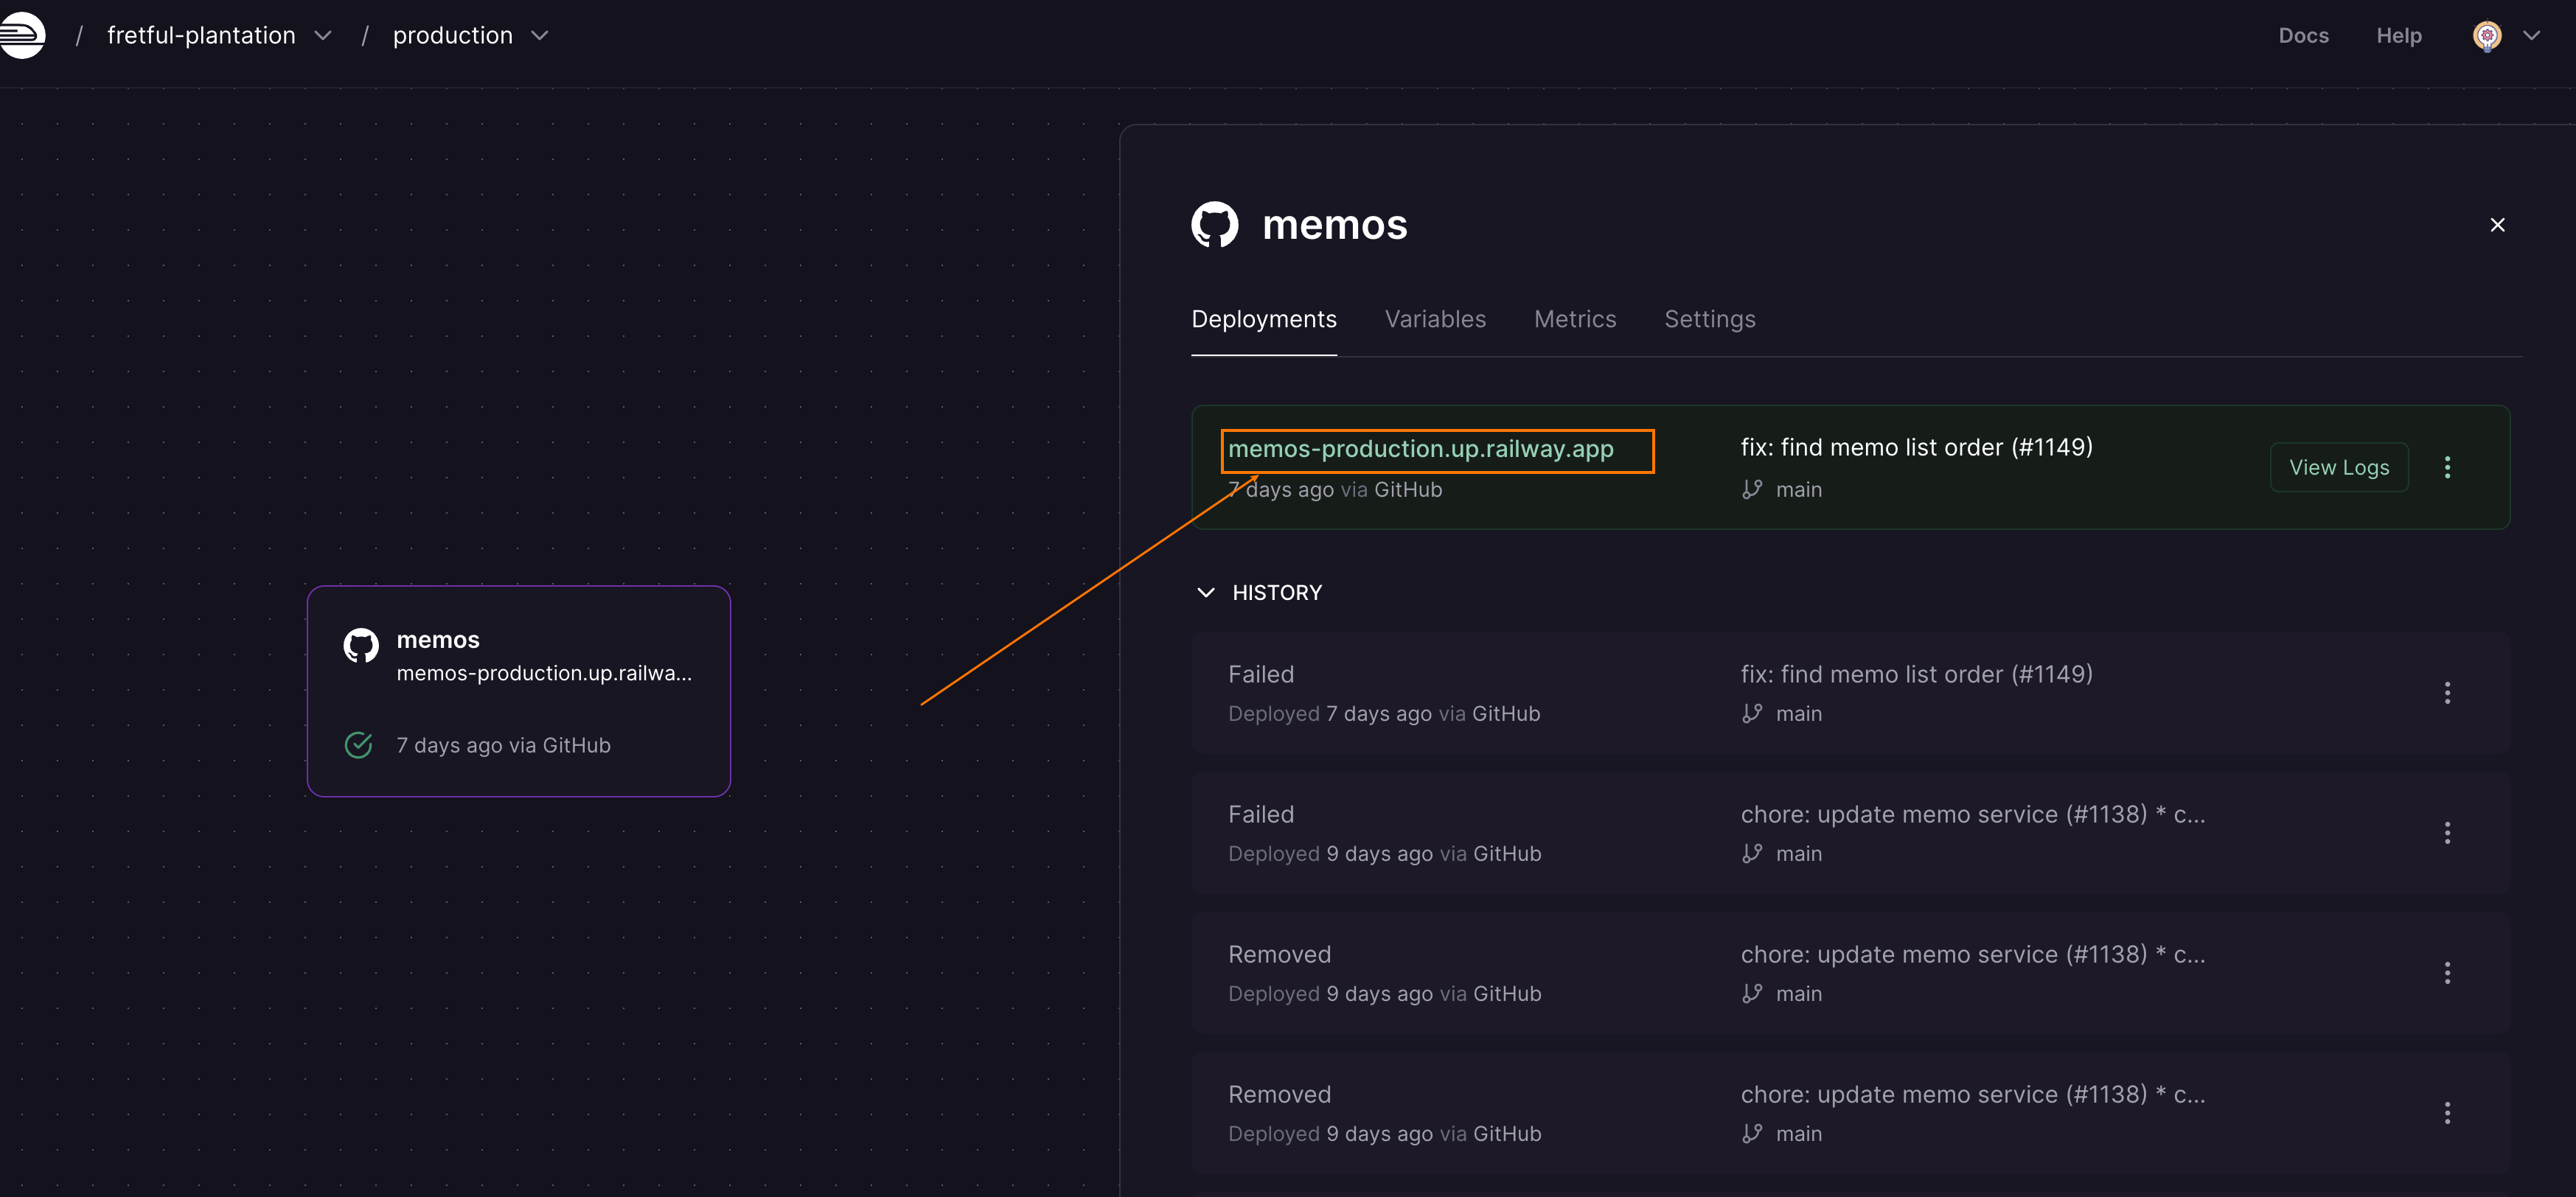Screen dimensions: 2576x1197
Task: Open the Settings tab
Action: point(1709,319)
